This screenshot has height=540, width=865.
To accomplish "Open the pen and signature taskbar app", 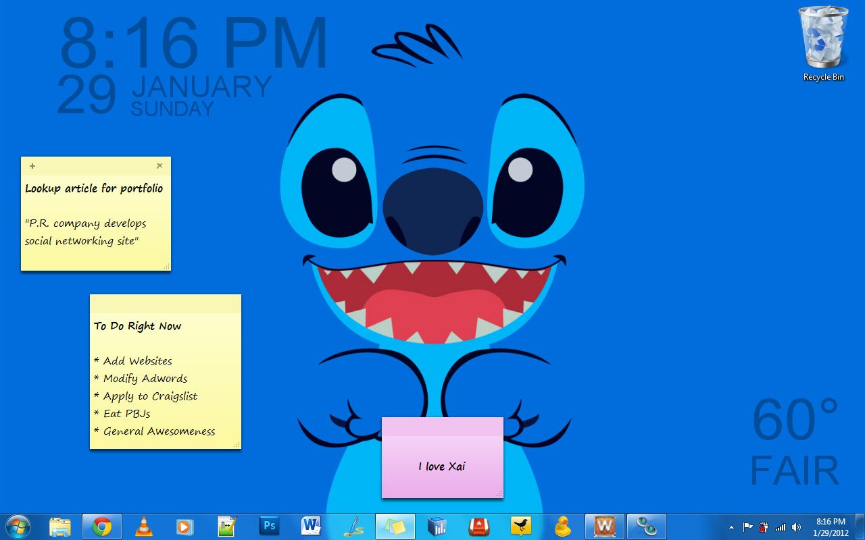I will (353, 526).
